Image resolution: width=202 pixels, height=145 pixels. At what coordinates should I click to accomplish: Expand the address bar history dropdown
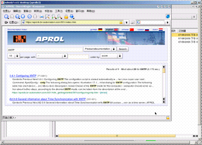coord(127,22)
